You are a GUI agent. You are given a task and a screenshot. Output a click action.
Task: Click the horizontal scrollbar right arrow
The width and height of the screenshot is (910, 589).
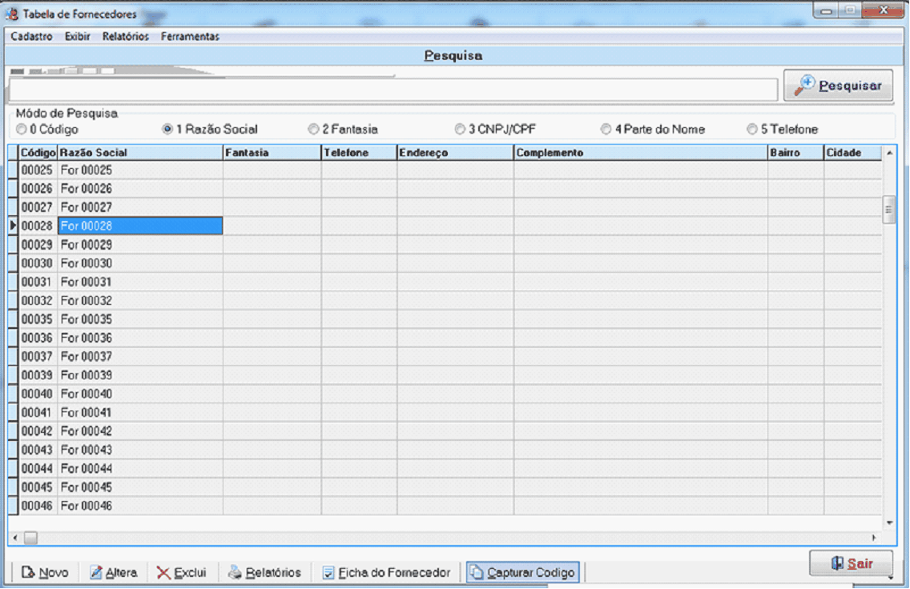click(x=874, y=538)
